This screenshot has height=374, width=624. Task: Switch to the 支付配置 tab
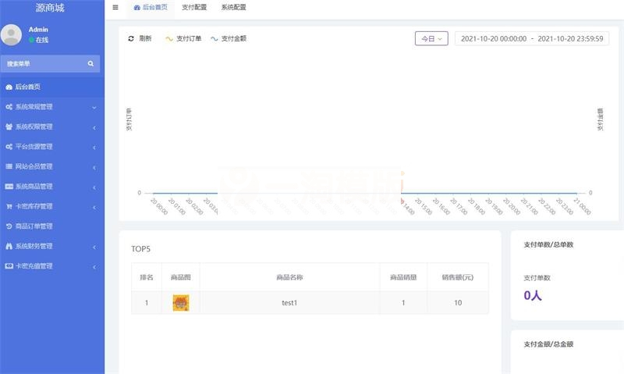point(194,7)
